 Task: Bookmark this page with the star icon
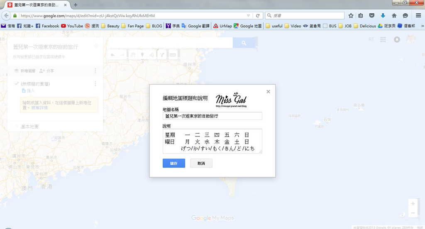tap(351, 16)
